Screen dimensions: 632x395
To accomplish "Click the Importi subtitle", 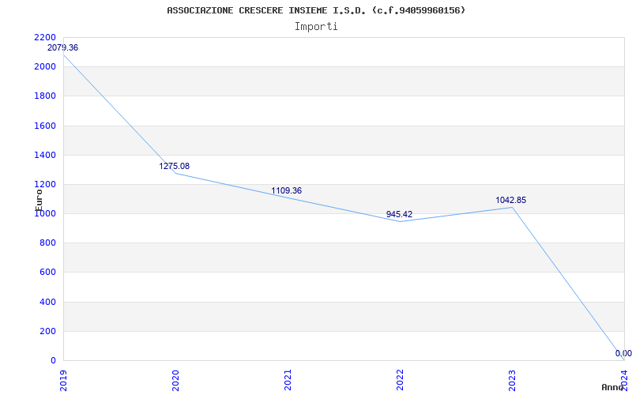I will 315,27.
